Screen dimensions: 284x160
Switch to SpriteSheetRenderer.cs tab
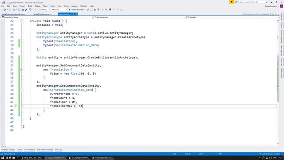click(43, 14)
